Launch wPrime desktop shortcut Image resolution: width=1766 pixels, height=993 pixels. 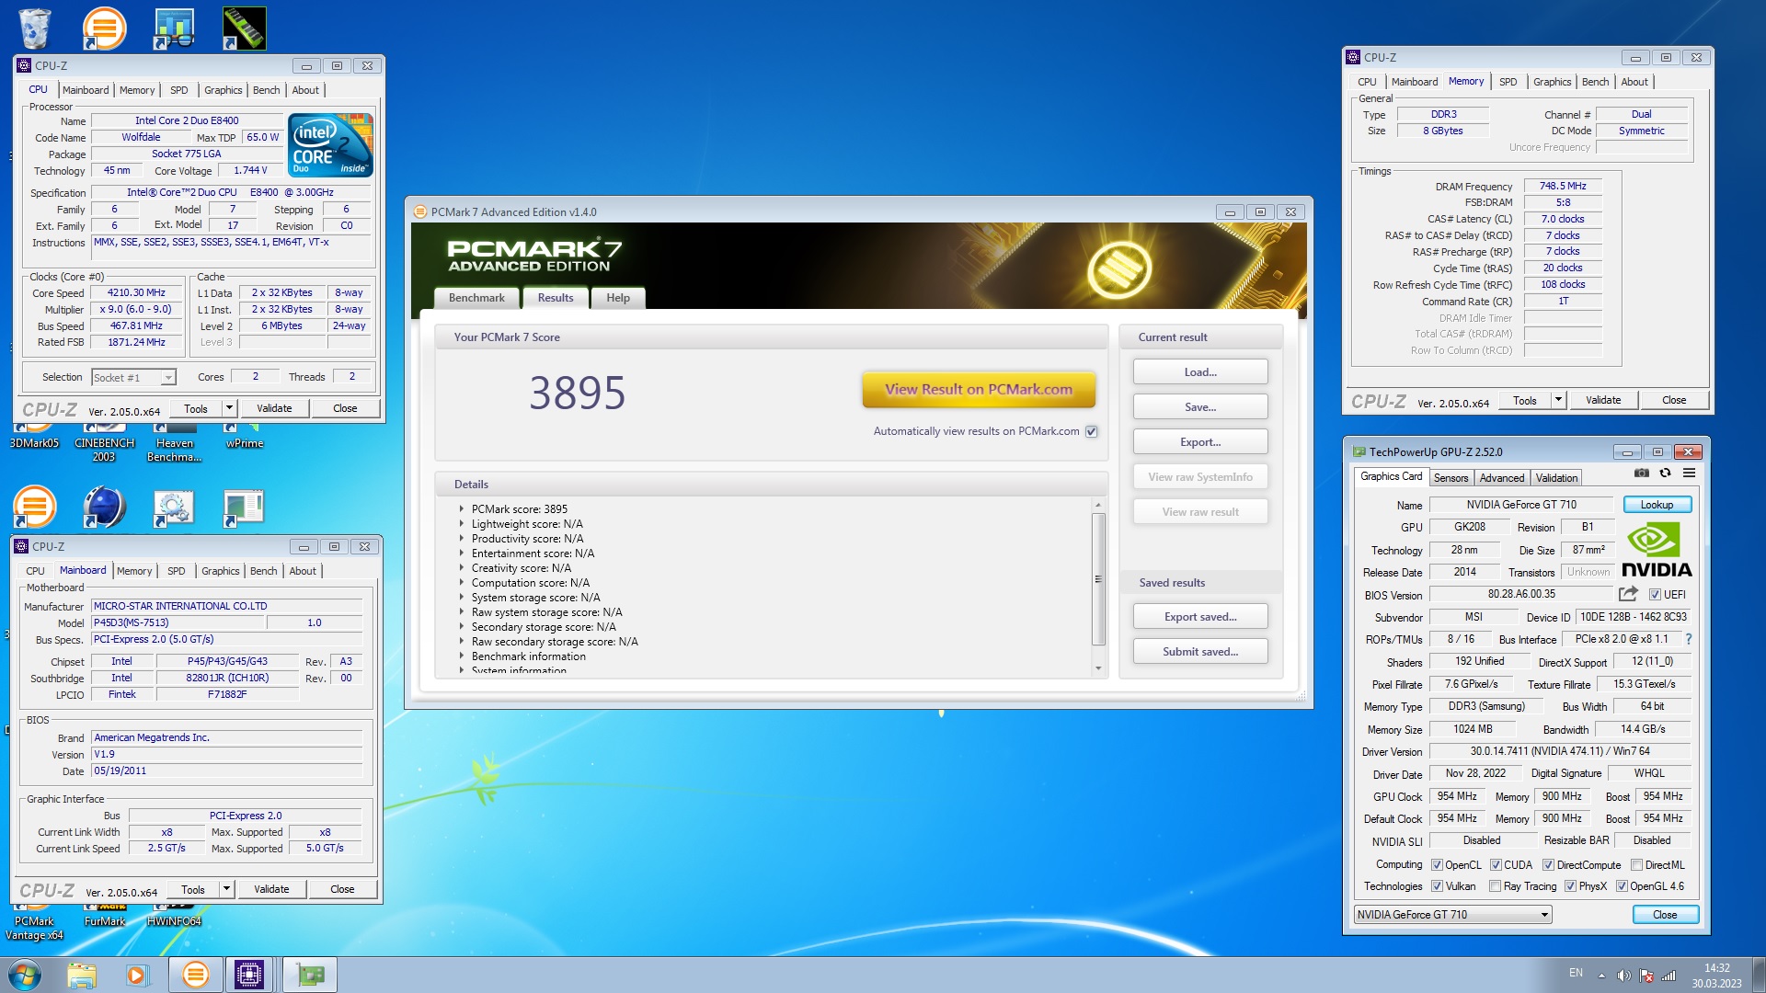[x=245, y=435]
